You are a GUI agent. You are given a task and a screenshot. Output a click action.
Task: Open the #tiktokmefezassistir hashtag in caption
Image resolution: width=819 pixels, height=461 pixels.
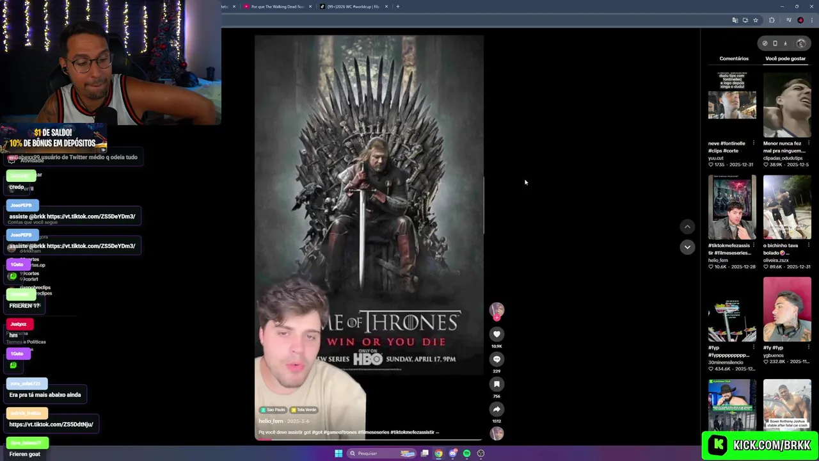tap(412, 432)
